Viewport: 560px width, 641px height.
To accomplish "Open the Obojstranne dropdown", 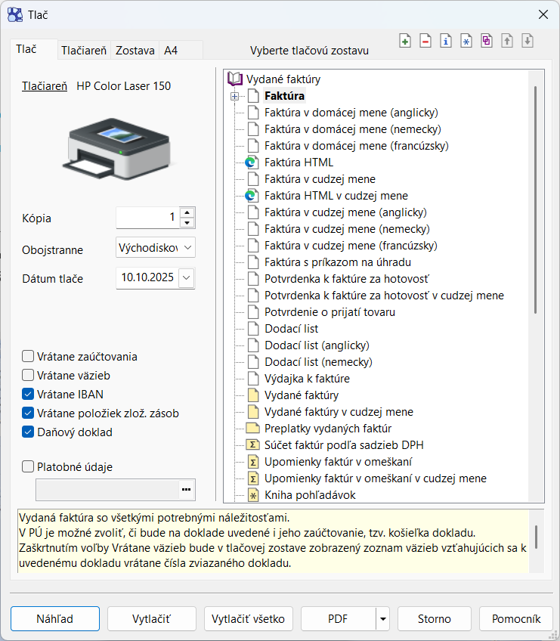I will (x=187, y=247).
